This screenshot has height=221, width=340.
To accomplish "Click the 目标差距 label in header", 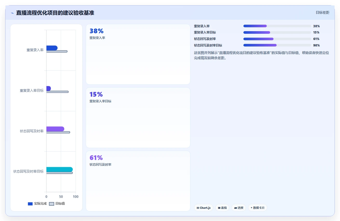I will tap(323, 12).
